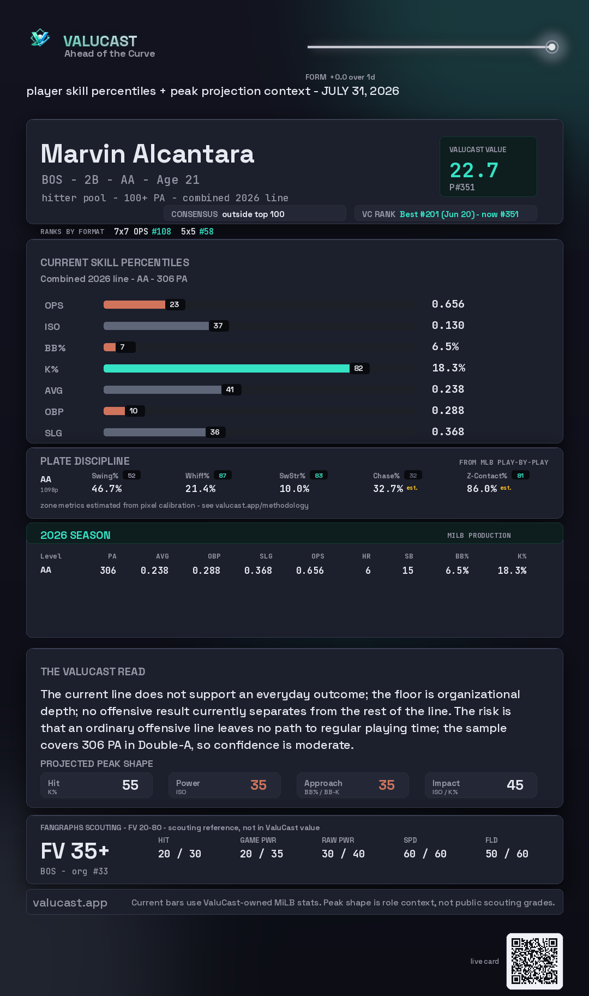Click the Consensus outside top 100 pill
Screen dimensions: 589x996
[x=255, y=214]
